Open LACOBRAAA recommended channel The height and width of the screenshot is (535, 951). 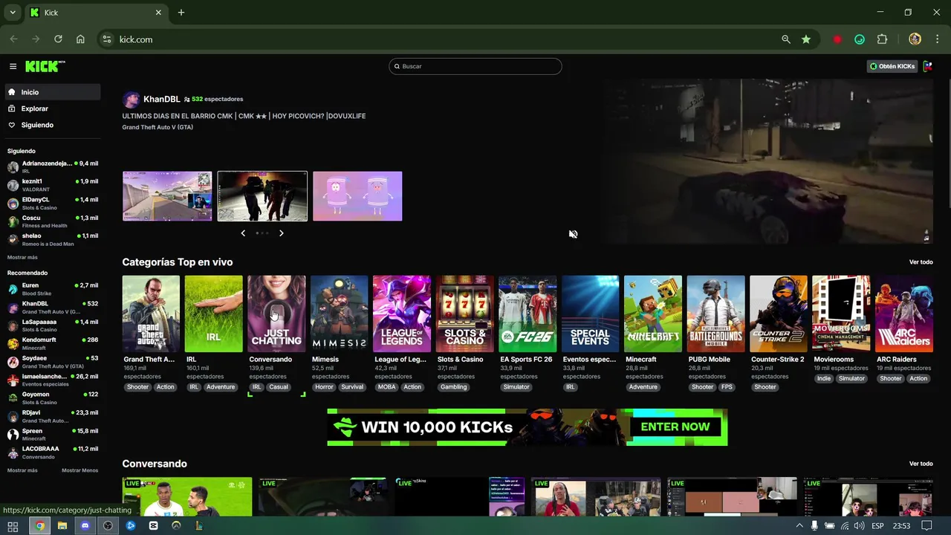(x=52, y=453)
